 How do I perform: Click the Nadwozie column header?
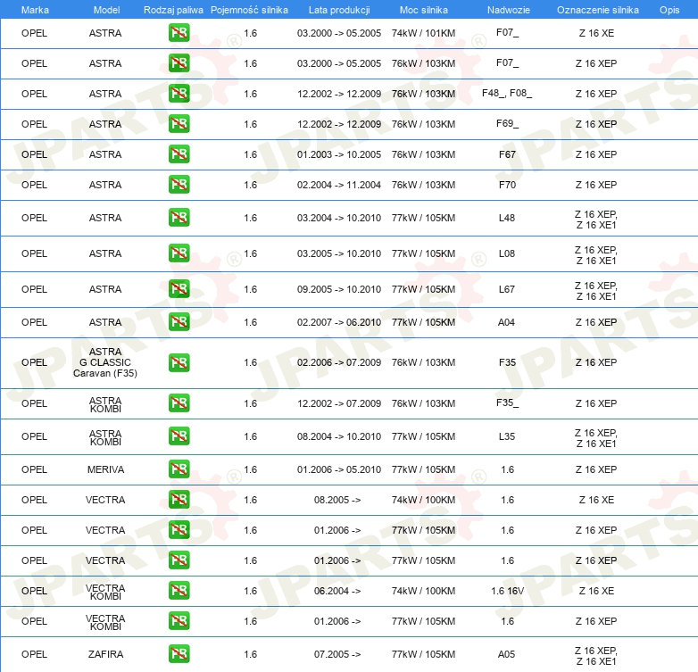coord(509,10)
